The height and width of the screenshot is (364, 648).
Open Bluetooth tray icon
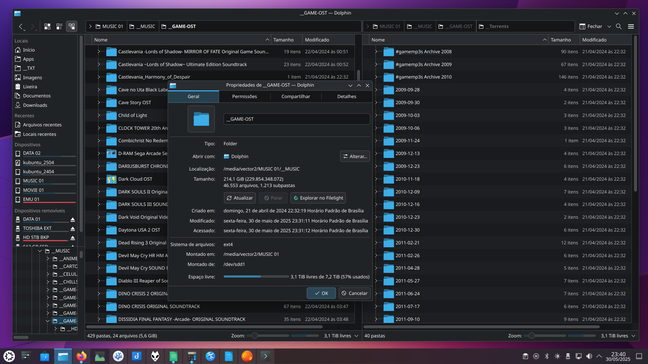click(x=546, y=356)
